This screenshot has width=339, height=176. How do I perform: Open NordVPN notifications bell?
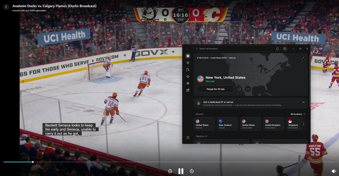(x=277, y=49)
